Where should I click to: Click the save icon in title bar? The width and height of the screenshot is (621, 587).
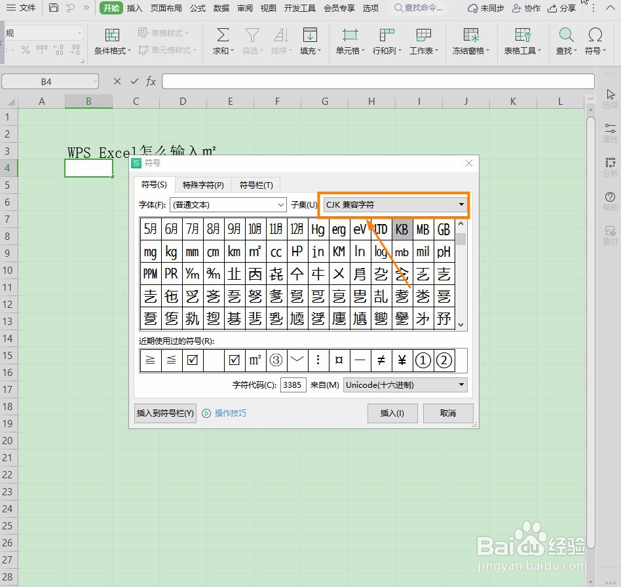[x=54, y=8]
